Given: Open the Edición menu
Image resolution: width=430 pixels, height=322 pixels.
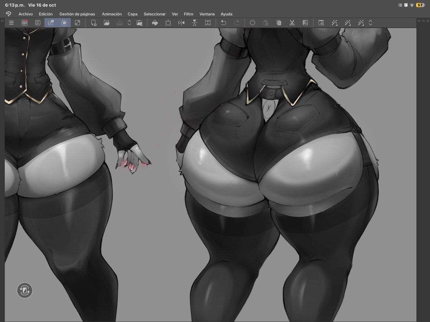Looking at the screenshot, I should point(46,14).
